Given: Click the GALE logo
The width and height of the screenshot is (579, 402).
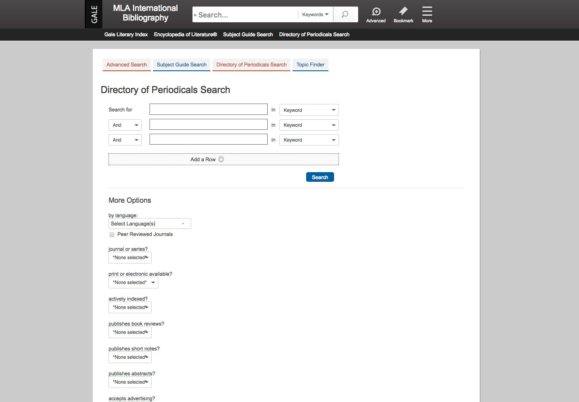Looking at the screenshot, I should [94, 14].
